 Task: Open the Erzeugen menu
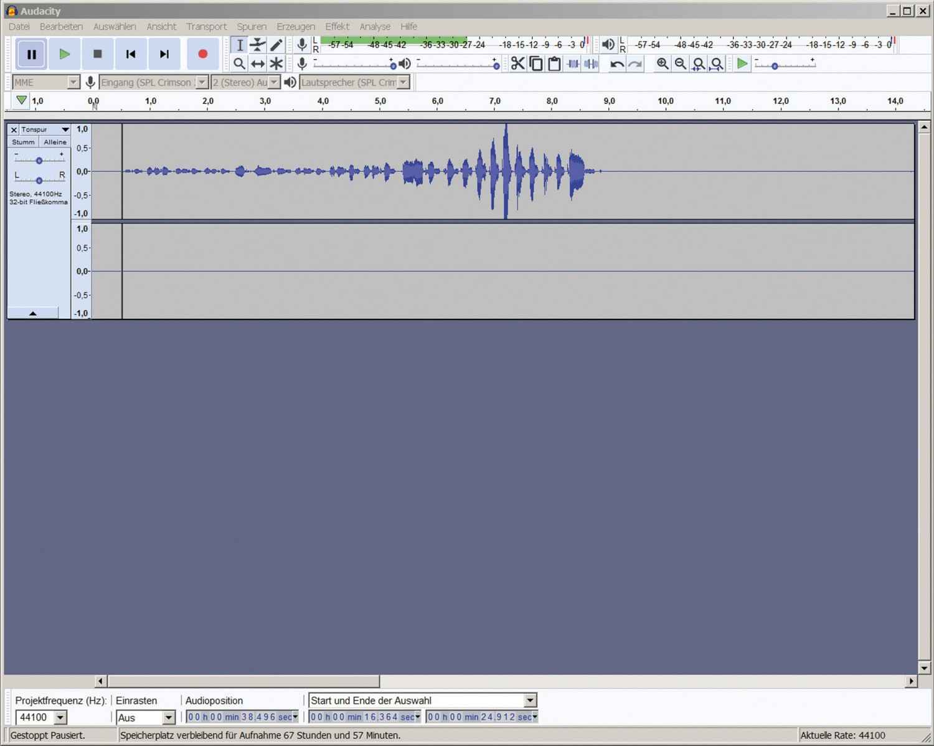pyautogui.click(x=296, y=27)
